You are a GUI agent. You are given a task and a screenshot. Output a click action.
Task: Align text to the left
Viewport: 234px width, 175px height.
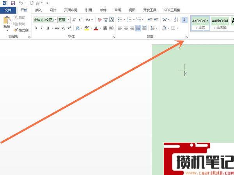tap(120, 28)
